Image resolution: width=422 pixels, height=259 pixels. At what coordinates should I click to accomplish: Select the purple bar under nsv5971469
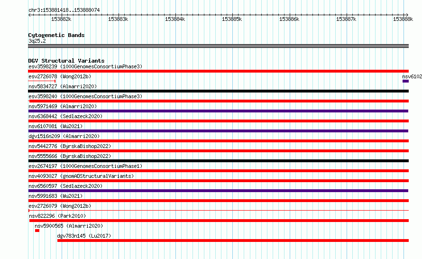click(218, 111)
